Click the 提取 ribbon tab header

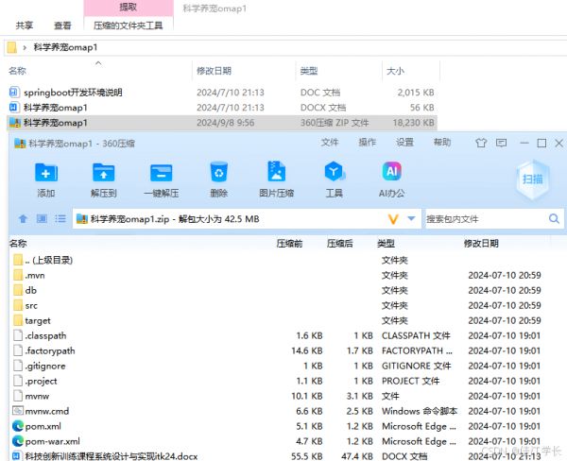[129, 8]
